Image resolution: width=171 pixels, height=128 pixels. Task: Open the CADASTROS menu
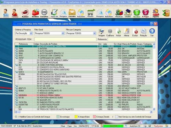coord(6,6)
